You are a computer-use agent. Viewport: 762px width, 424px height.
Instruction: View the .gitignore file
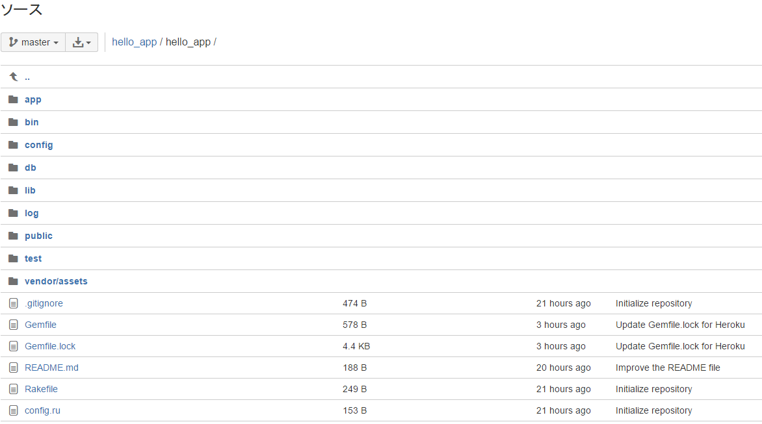[x=44, y=304]
